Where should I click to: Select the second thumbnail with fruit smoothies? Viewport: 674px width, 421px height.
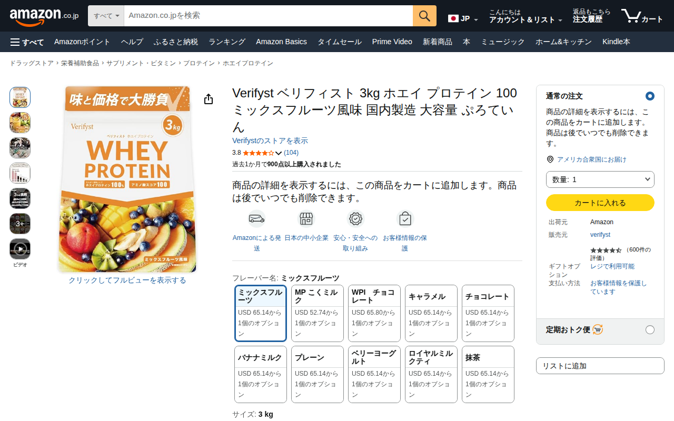[20, 123]
